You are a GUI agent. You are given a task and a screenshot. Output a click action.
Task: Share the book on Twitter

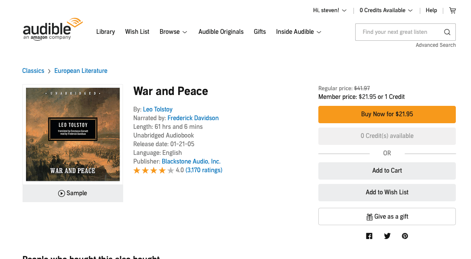point(387,236)
